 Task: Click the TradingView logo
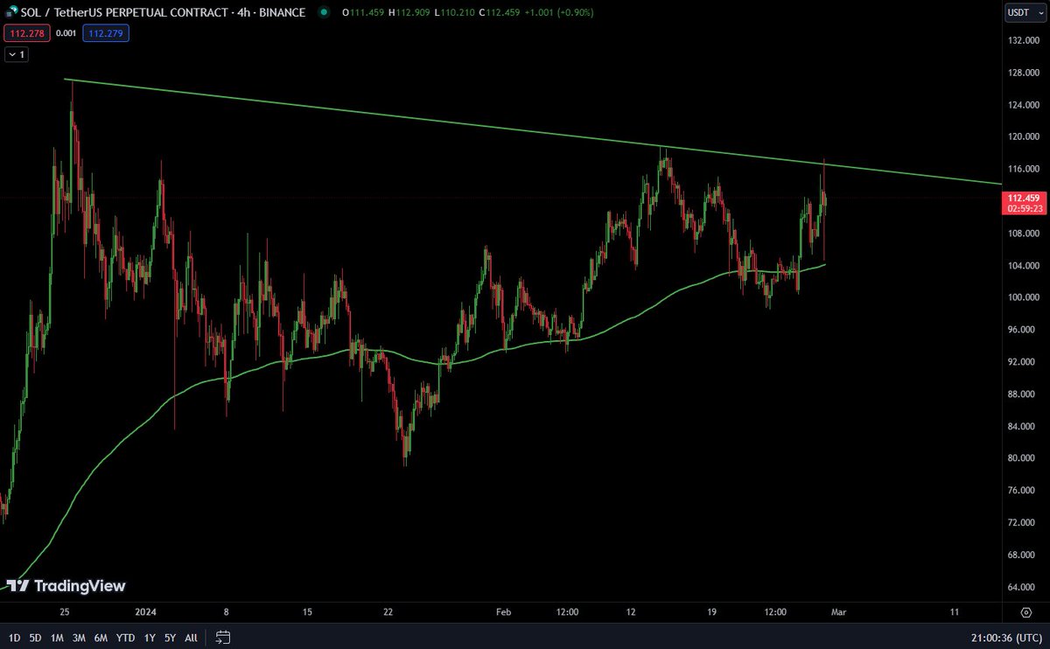[x=66, y=586]
